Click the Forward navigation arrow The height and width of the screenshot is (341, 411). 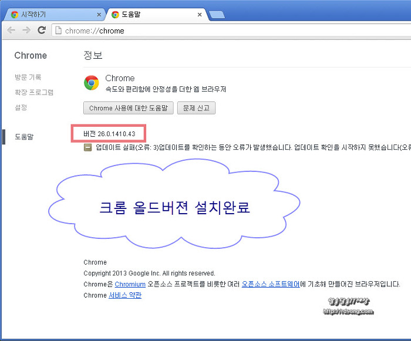click(x=26, y=31)
